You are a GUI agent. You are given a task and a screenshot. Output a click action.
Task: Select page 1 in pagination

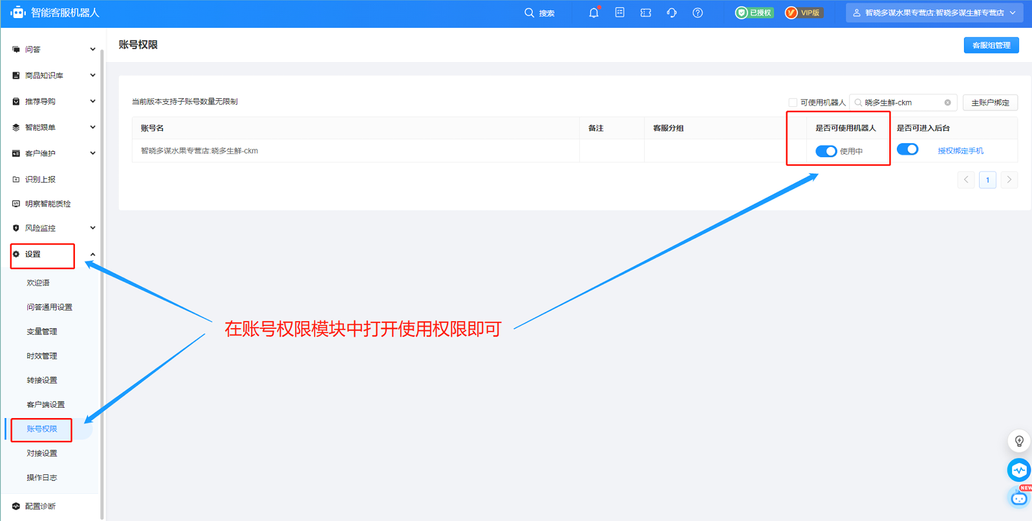987,180
